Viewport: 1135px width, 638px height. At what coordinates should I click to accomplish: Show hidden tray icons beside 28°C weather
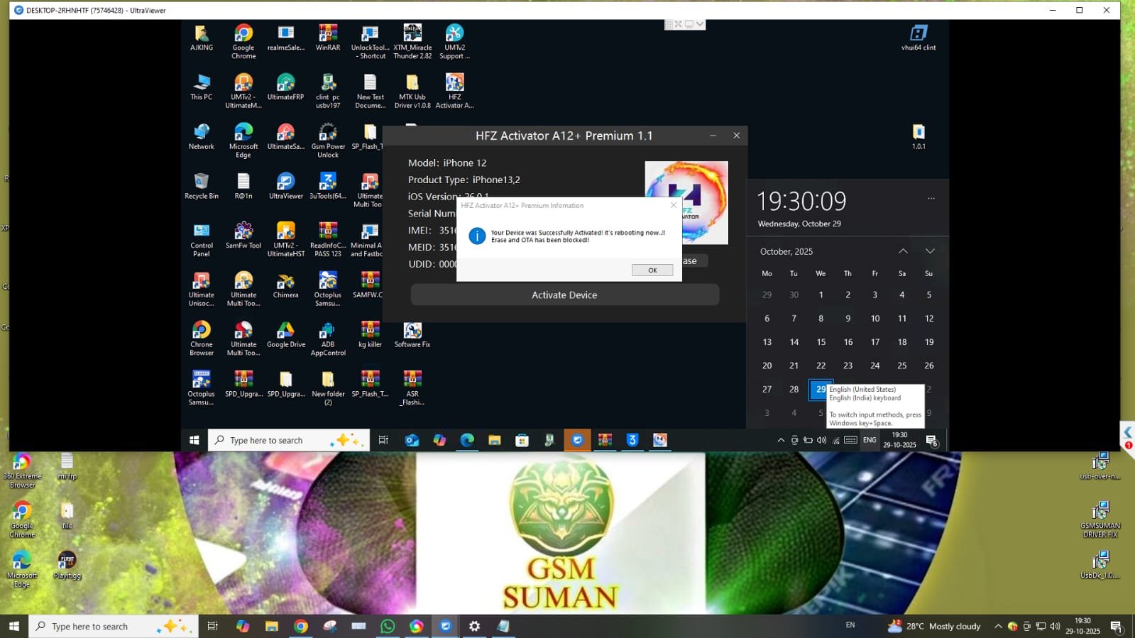pyautogui.click(x=998, y=626)
